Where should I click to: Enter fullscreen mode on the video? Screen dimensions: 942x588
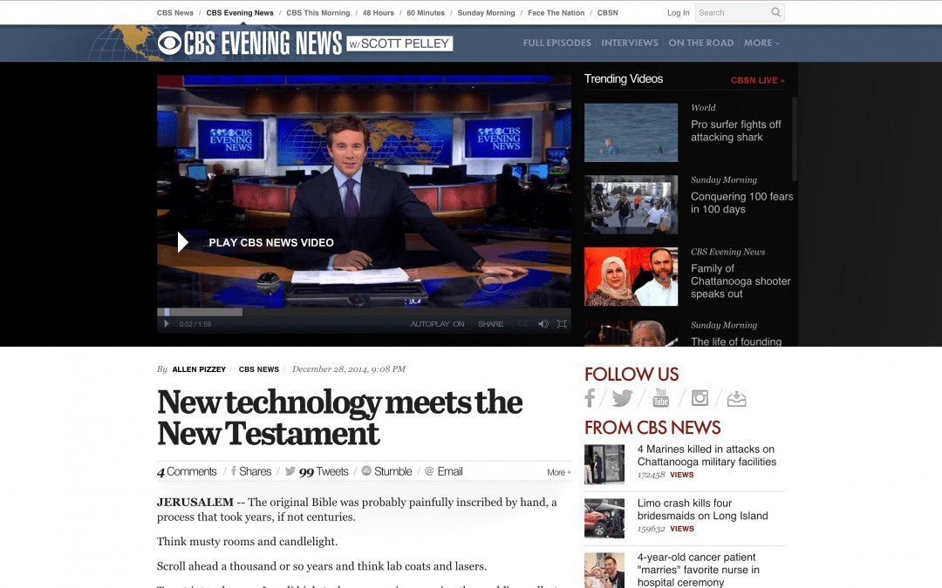click(562, 324)
